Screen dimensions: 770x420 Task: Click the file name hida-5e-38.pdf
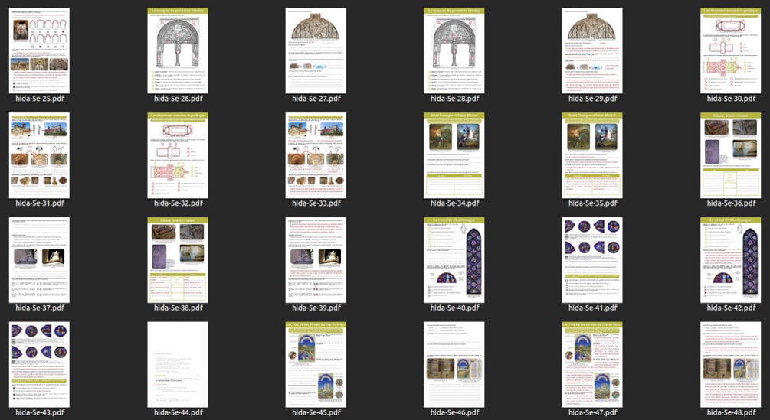click(179, 308)
